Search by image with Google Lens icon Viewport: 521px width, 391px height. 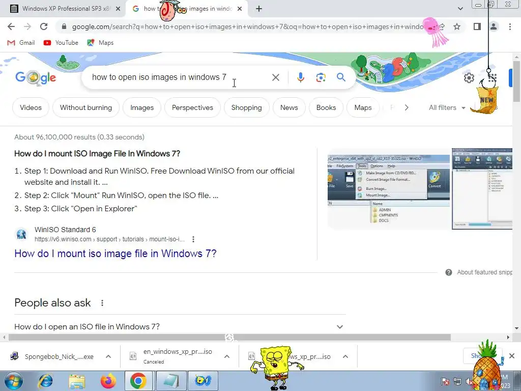point(321,77)
